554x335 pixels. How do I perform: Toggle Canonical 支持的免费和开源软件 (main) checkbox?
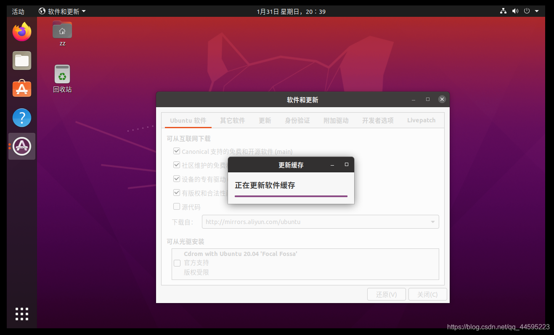177,151
